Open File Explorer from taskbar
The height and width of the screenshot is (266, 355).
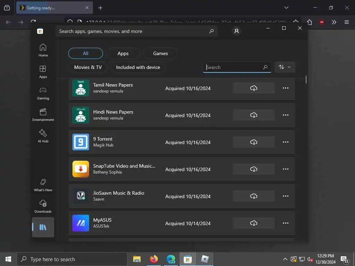click(x=137, y=259)
